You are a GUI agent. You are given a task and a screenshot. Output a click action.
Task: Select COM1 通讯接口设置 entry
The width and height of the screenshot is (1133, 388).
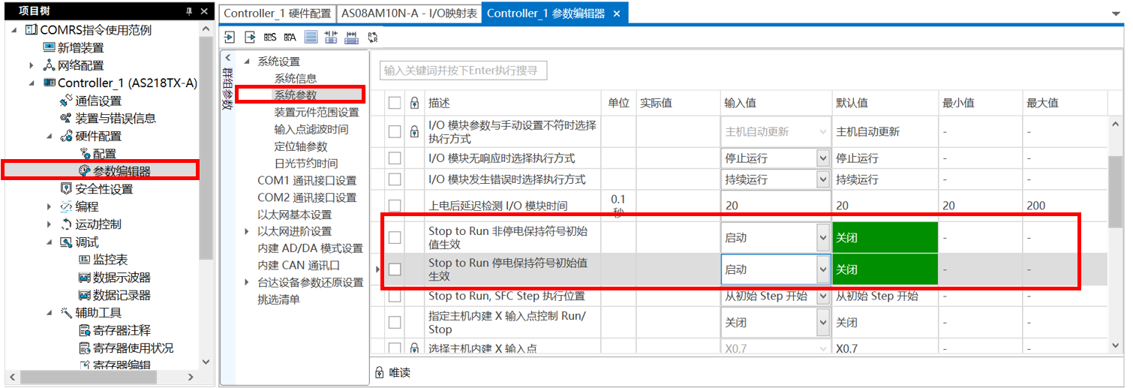[306, 180]
